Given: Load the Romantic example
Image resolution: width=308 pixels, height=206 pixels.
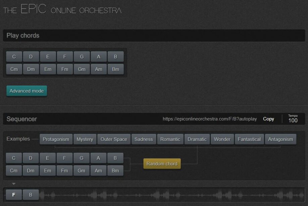Looking at the screenshot, I should (170, 139).
